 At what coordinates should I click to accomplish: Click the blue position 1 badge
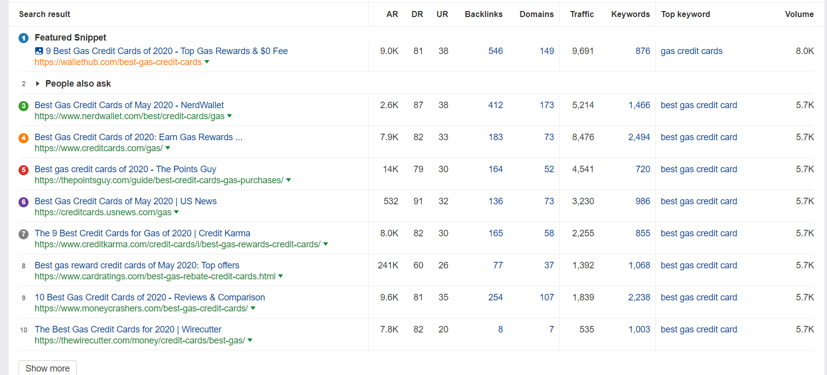24,38
